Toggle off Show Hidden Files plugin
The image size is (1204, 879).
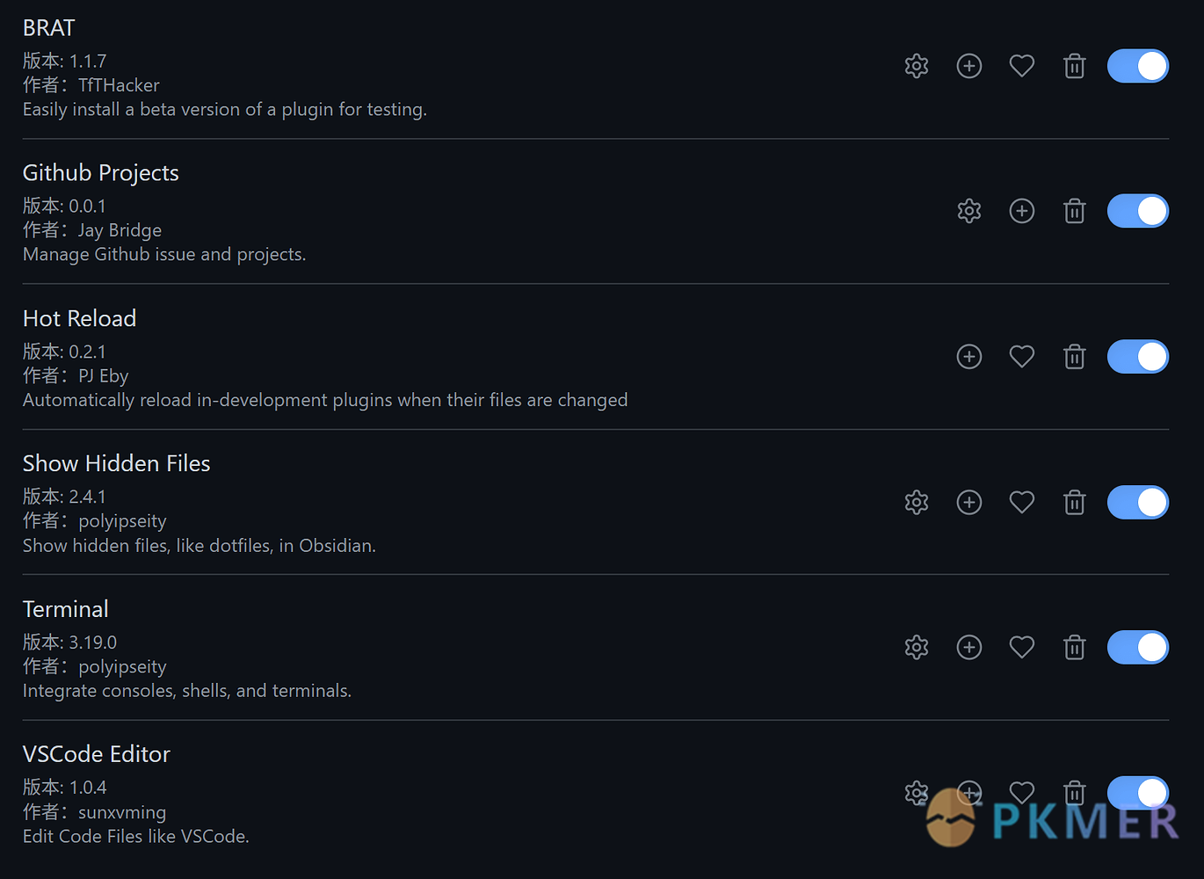[1138, 502]
